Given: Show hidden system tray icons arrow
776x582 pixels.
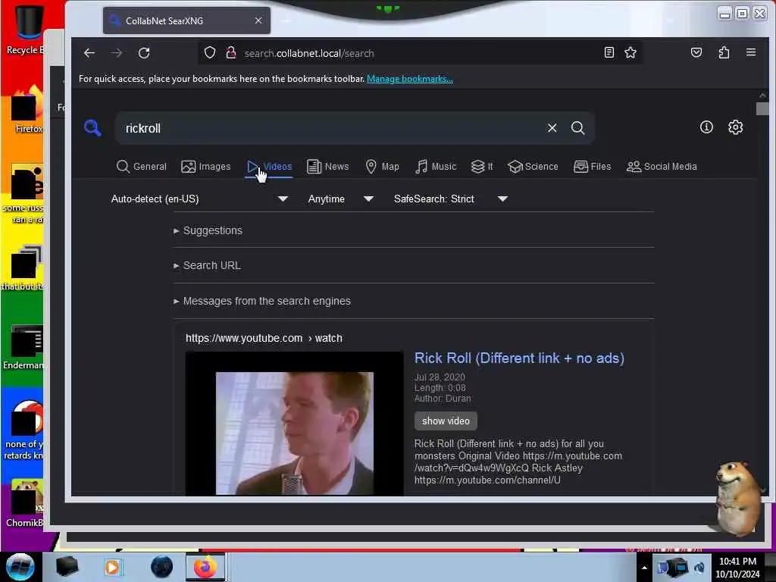Looking at the screenshot, I should click(644, 568).
